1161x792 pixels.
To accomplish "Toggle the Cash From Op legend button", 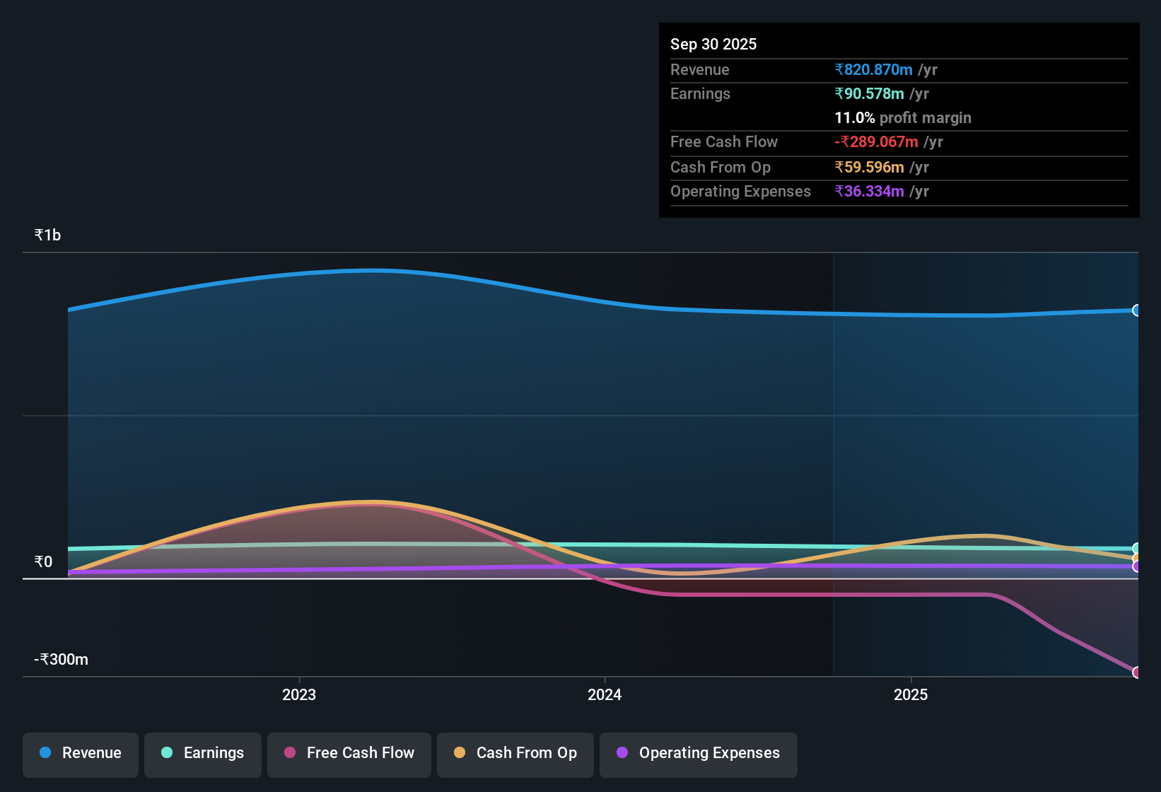I will click(x=515, y=755).
